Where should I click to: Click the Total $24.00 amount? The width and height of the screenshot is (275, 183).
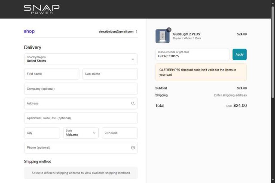click(240, 106)
